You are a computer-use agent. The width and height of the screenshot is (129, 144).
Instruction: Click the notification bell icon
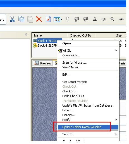(95, 19)
